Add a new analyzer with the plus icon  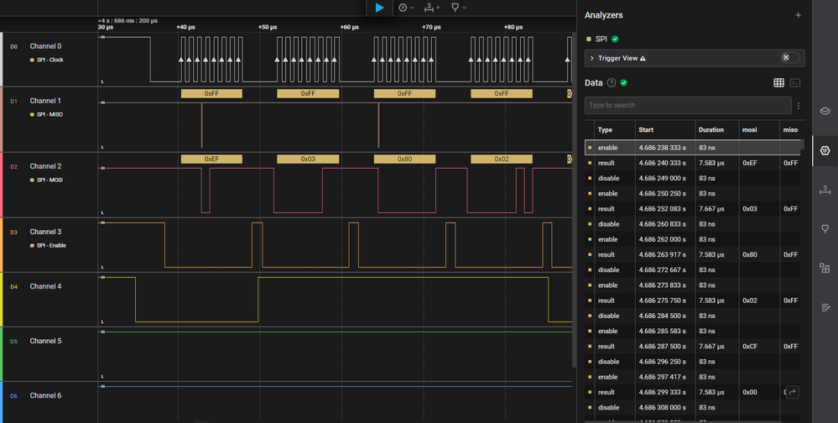click(798, 15)
